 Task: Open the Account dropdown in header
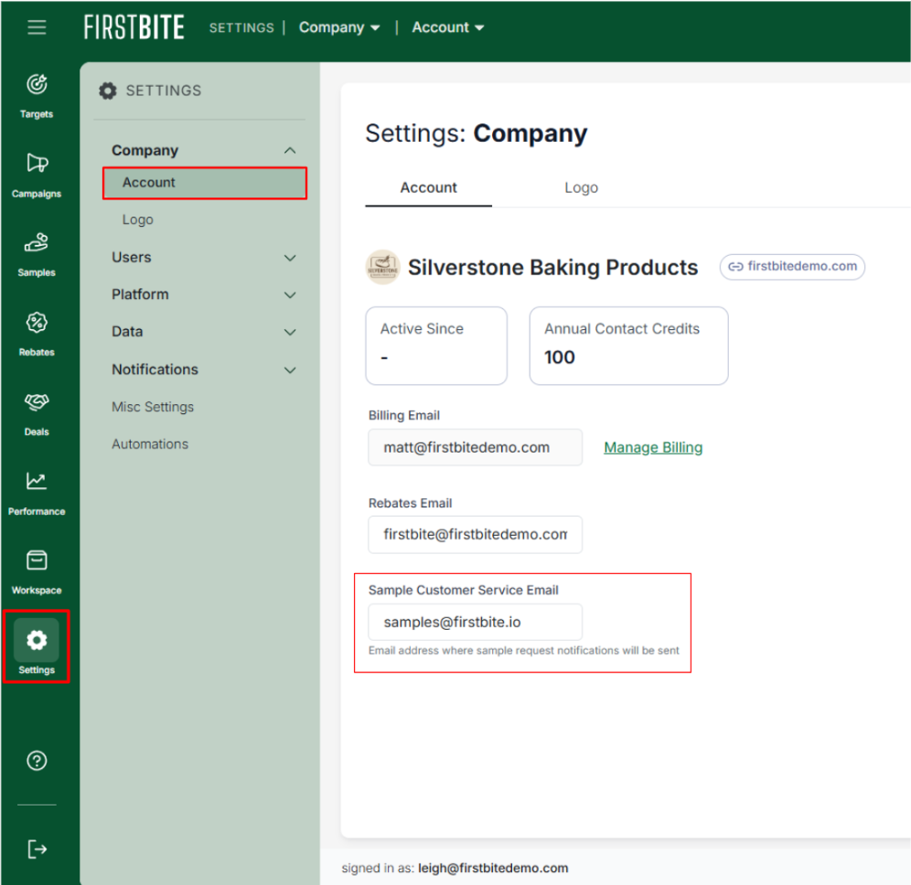coord(448,27)
